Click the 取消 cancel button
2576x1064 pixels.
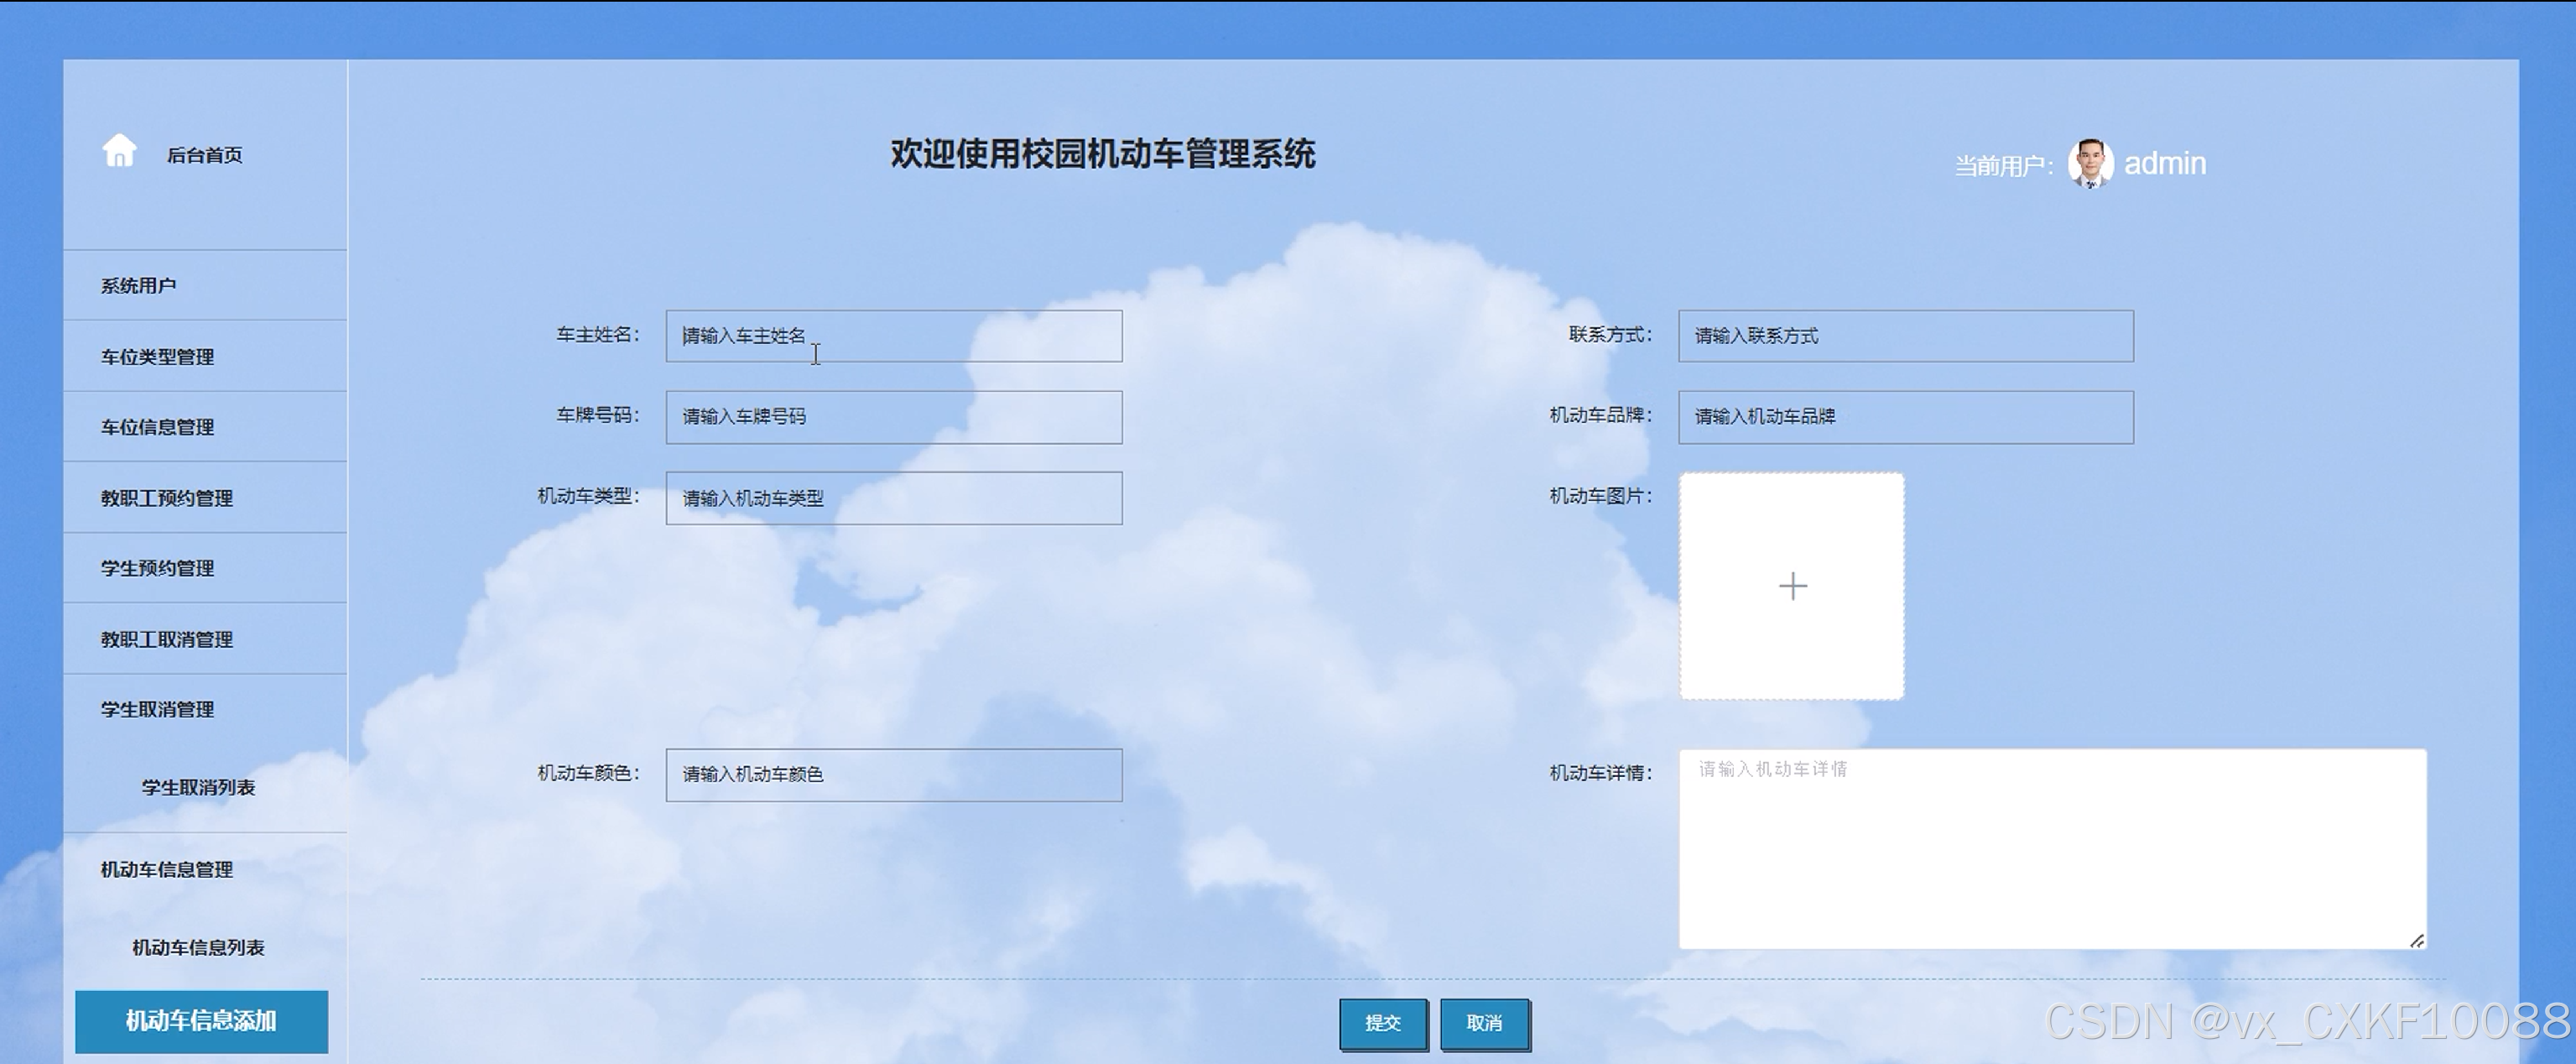tap(1484, 1023)
